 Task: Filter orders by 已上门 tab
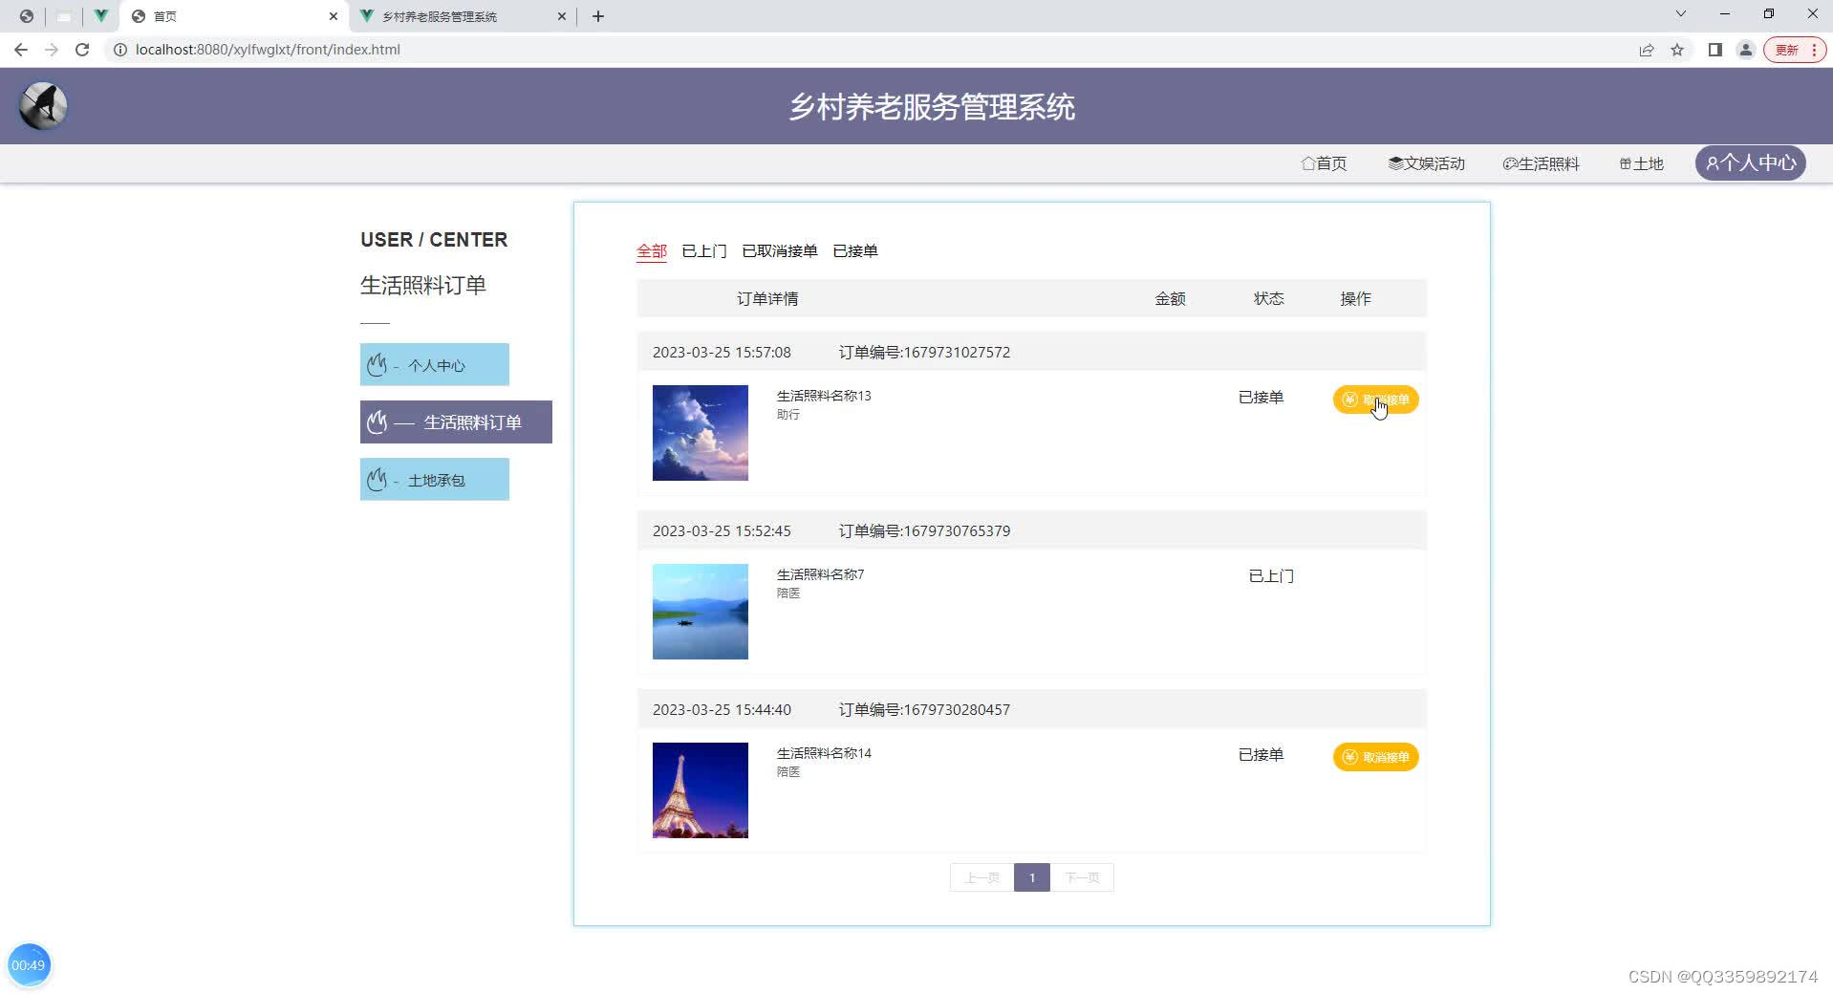tap(704, 251)
